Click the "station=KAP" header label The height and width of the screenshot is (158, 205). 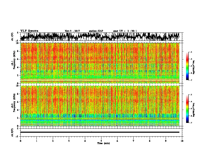pyautogui.click(x=96, y=31)
